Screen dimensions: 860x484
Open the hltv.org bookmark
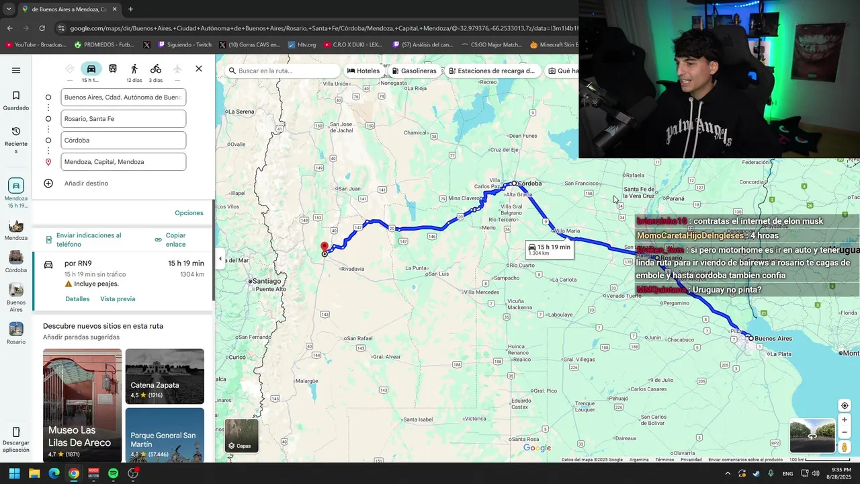coord(302,45)
